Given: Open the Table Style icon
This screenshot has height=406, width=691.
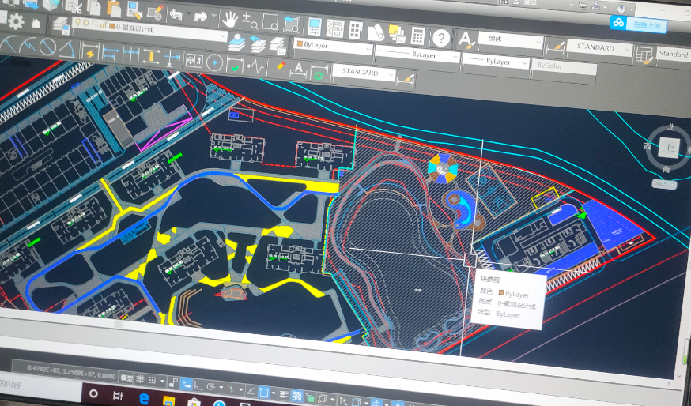Looking at the screenshot, I should [x=644, y=55].
